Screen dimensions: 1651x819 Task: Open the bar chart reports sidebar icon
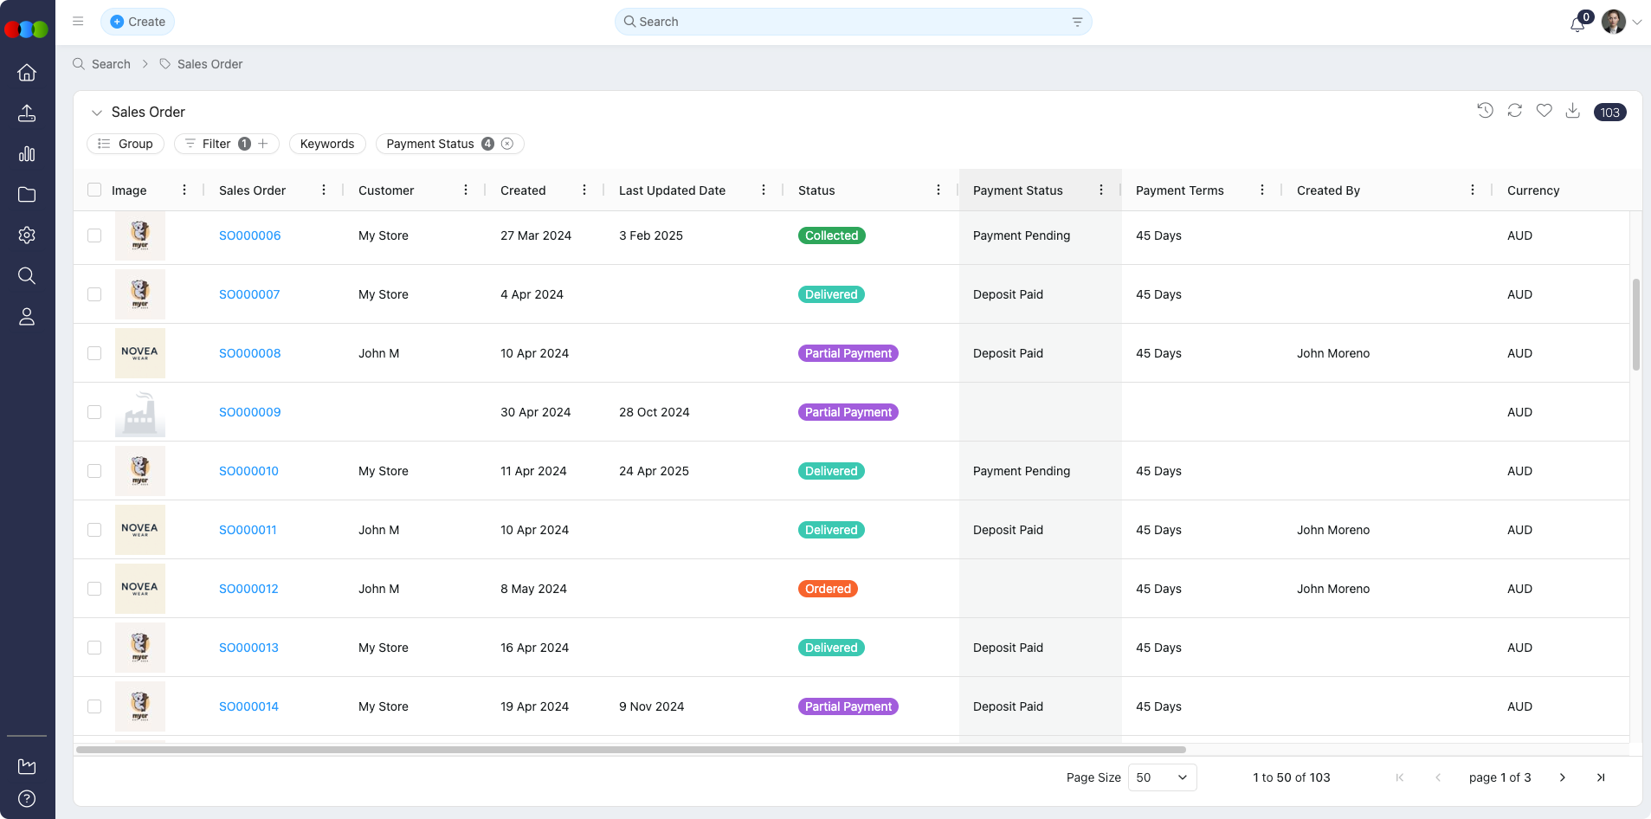[27, 154]
